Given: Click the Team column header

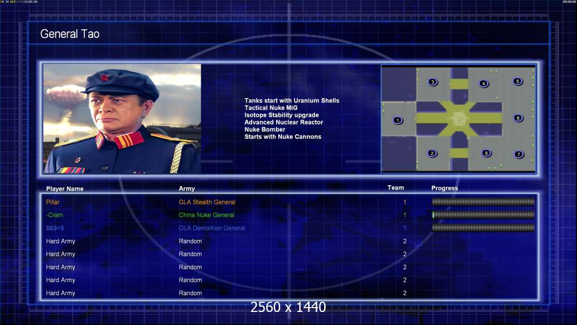Looking at the screenshot, I should click(396, 188).
